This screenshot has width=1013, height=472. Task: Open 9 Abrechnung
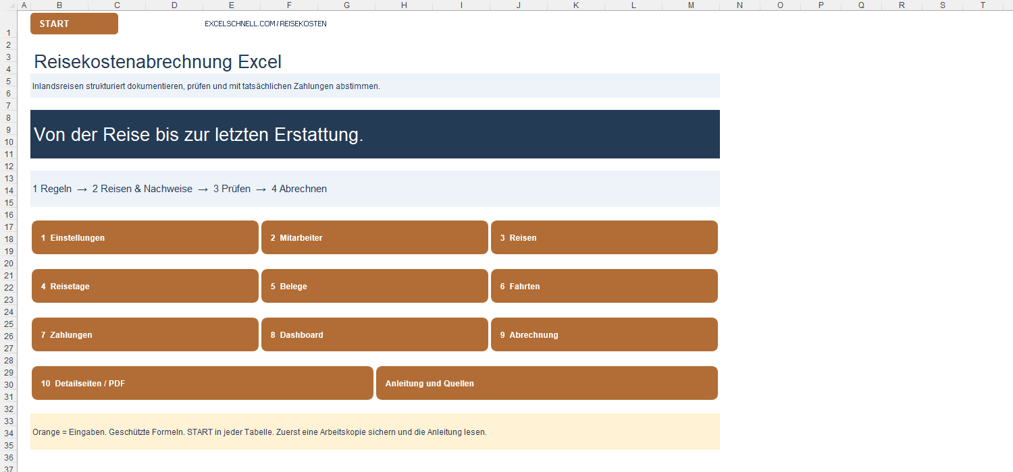tap(604, 334)
